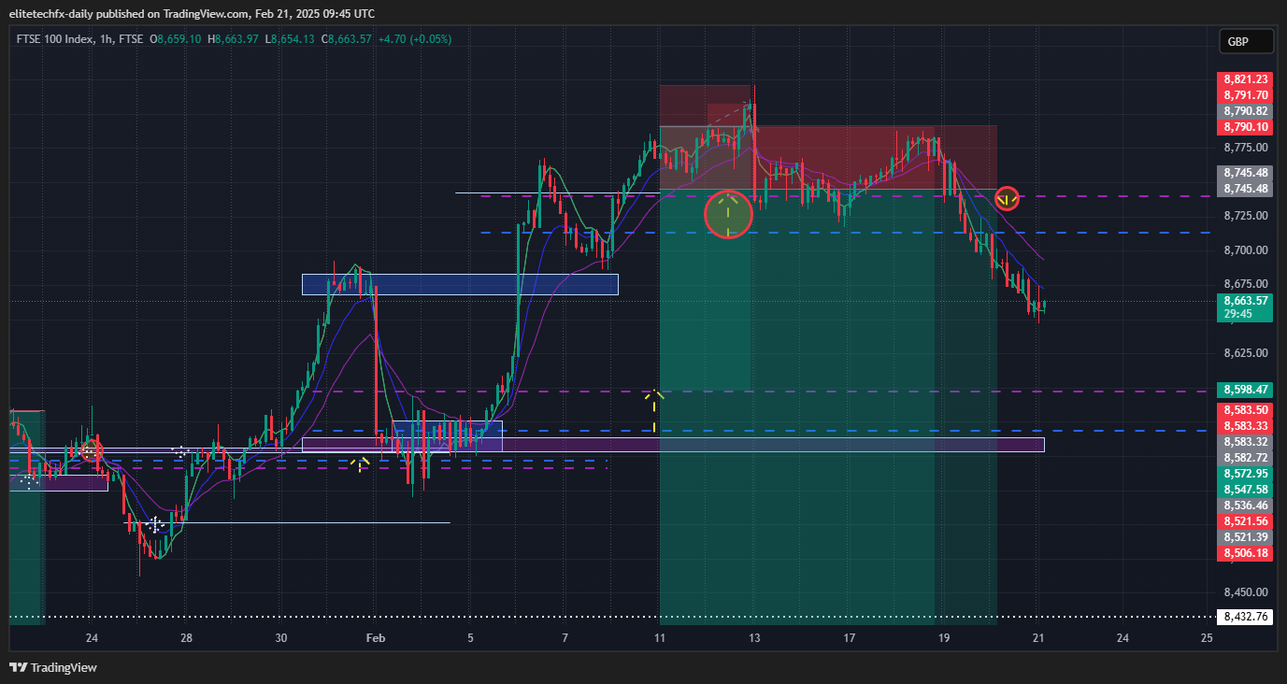Click the red 8,790.10 price label

point(1244,127)
